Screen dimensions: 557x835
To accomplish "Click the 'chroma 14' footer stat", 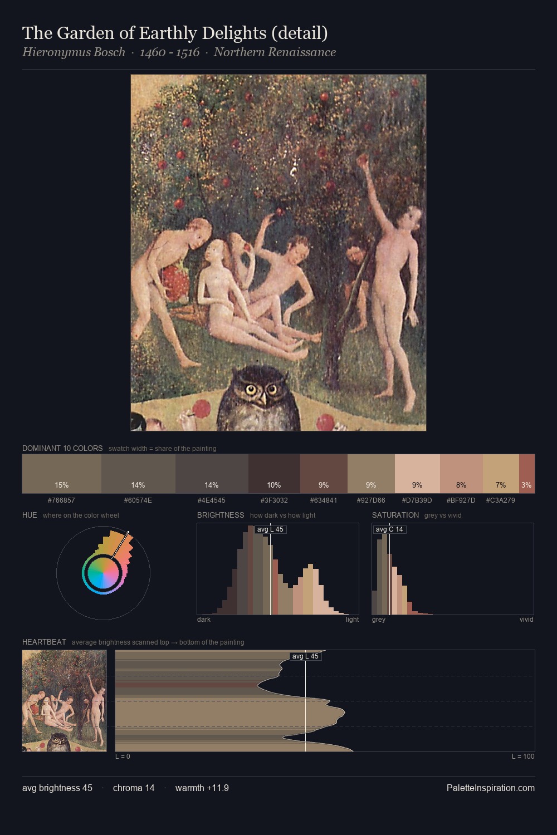I will [x=134, y=788].
